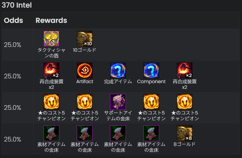
Task: Select the second ★のコスト5チャンピオン helmet icon
Action: pyautogui.click(x=85, y=102)
